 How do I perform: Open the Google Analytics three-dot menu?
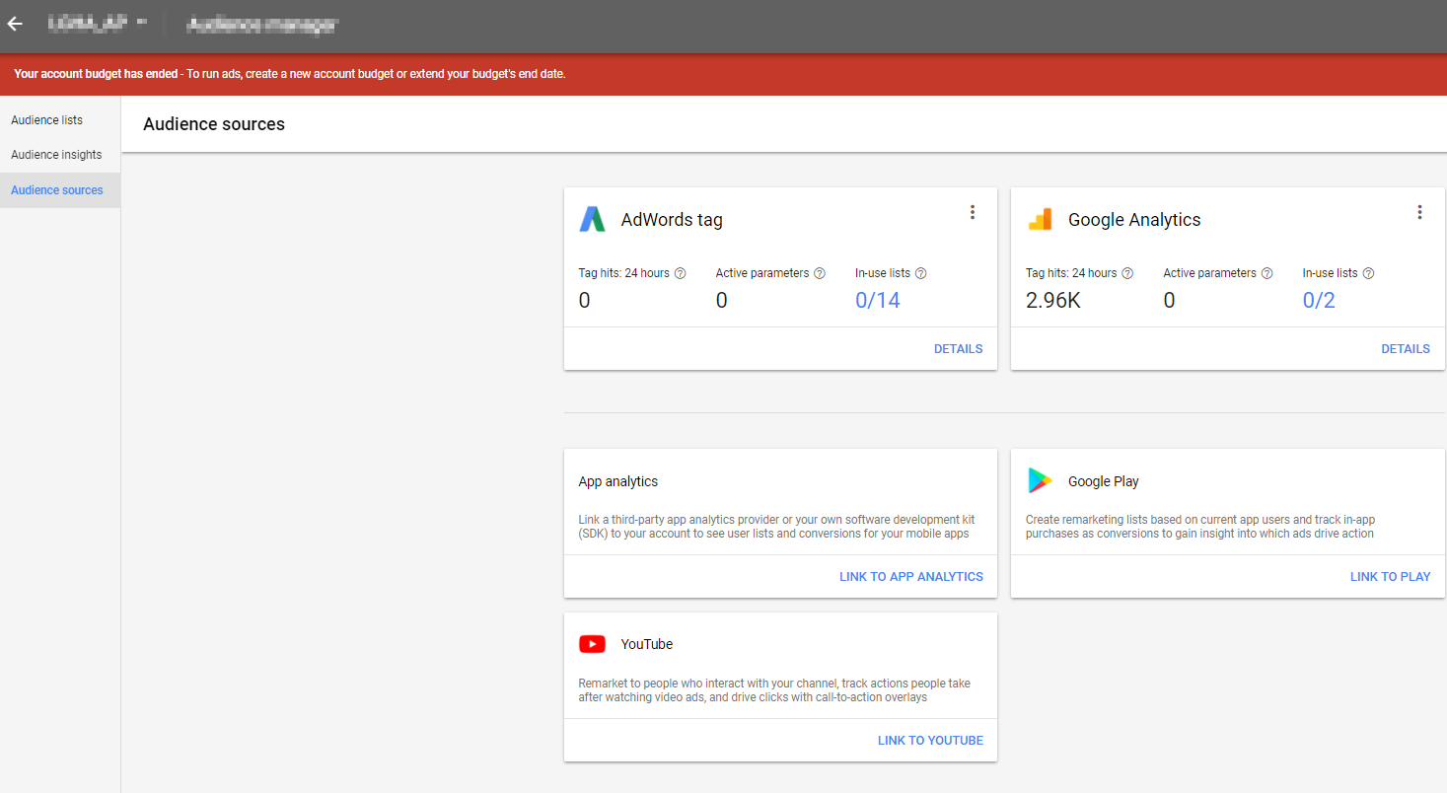click(x=1419, y=212)
